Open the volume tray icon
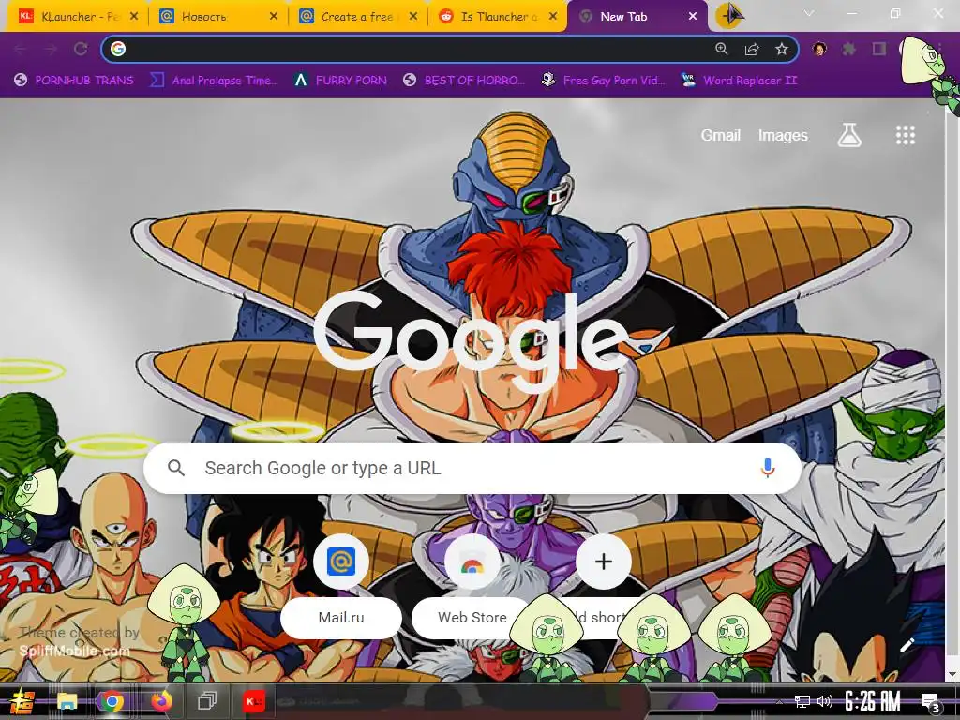 [x=825, y=701]
